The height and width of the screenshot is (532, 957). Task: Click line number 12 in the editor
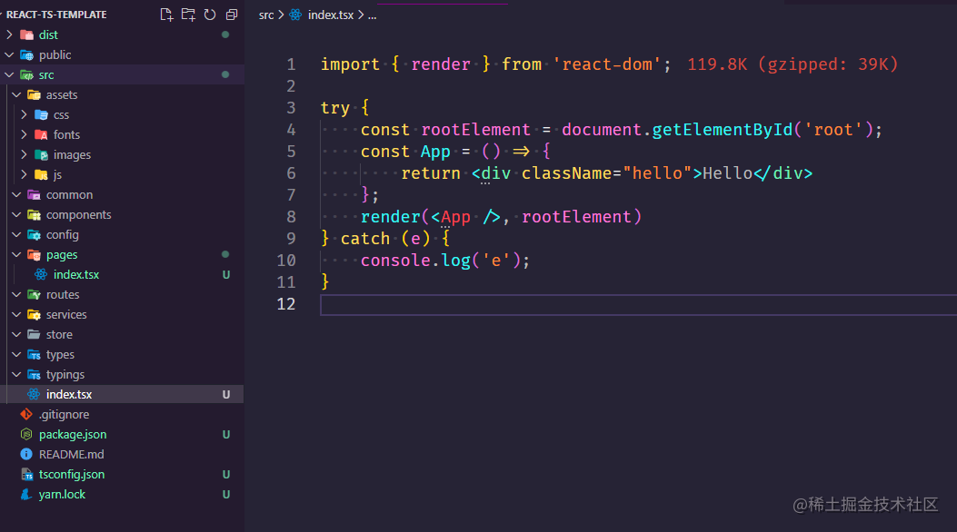[286, 304]
